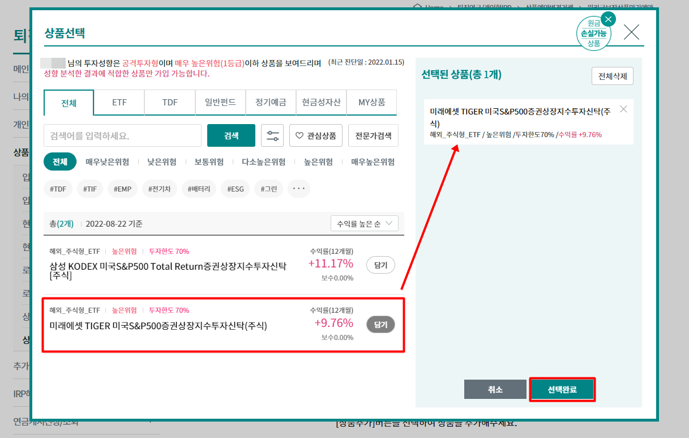This screenshot has width=689, height=438.
Task: Remove selected TIGER product with X icon
Action: tap(623, 109)
